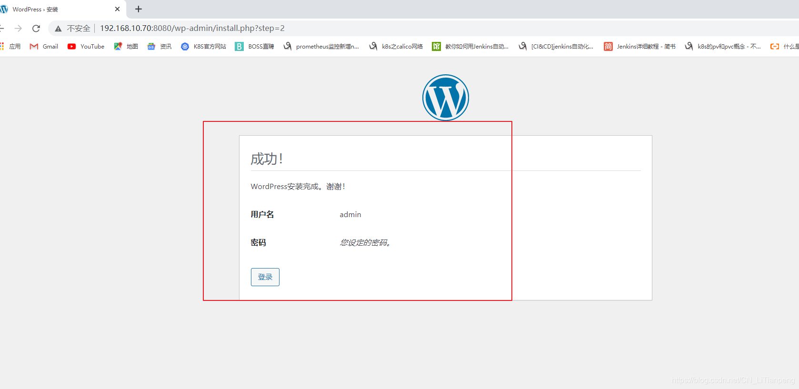The height and width of the screenshot is (389, 799).
Task: Open the 应用 apps shortcut
Action: (10, 47)
